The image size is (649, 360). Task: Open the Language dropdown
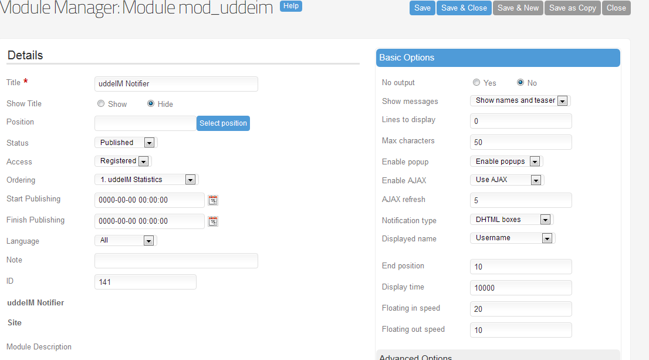tap(126, 240)
